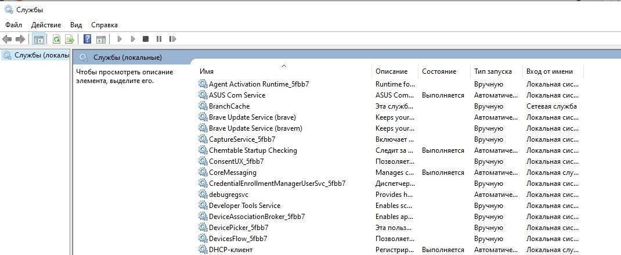Select DevicePicker_5fbb7 service
Viewport: 621px width, 255px height.
pos(239,228)
